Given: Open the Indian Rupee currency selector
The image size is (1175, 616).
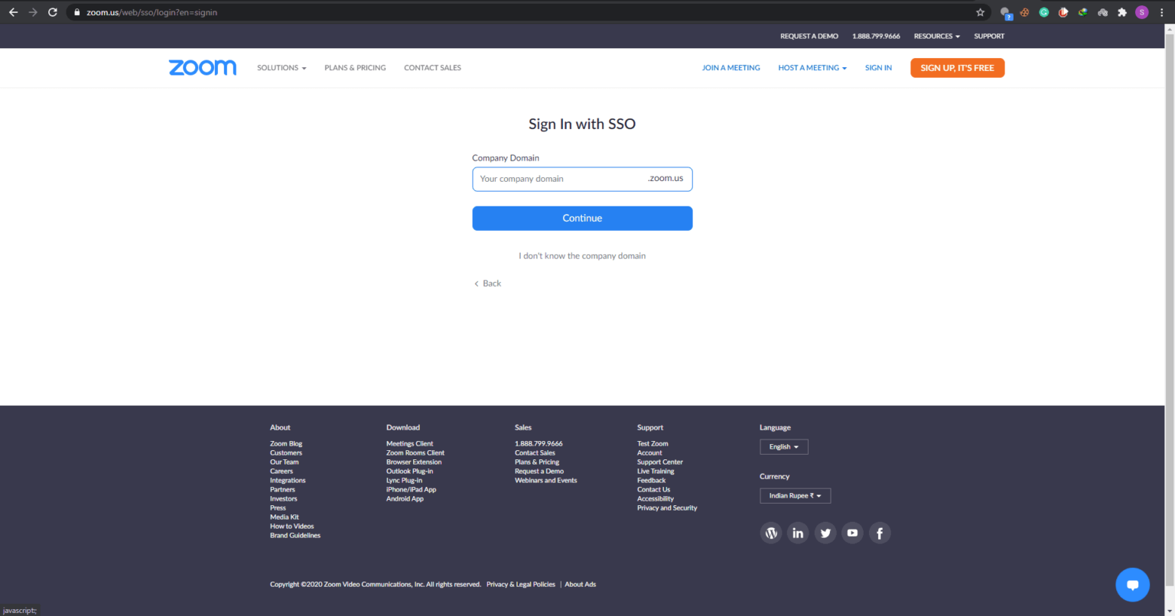Looking at the screenshot, I should 795,495.
